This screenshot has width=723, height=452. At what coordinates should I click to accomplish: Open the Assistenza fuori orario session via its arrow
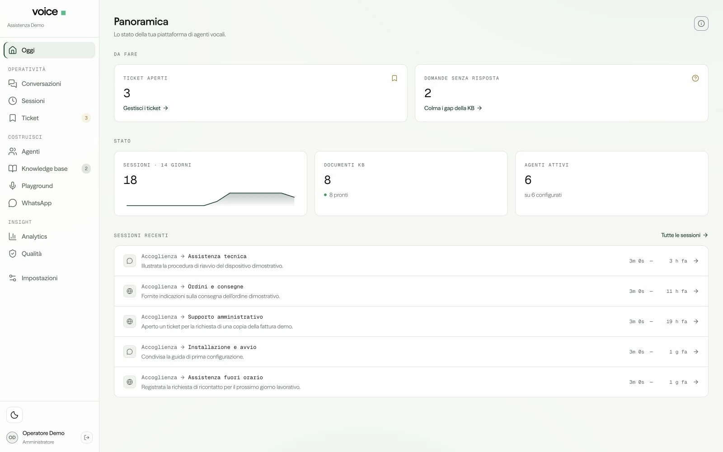[x=696, y=382]
